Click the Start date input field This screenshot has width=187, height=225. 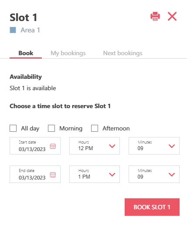pyautogui.click(x=35, y=146)
